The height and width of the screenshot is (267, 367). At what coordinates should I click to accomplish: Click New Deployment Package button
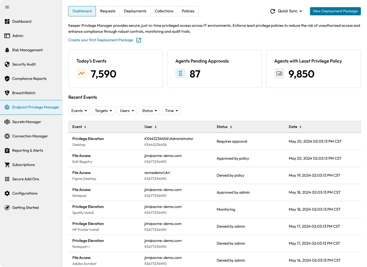tap(335, 11)
